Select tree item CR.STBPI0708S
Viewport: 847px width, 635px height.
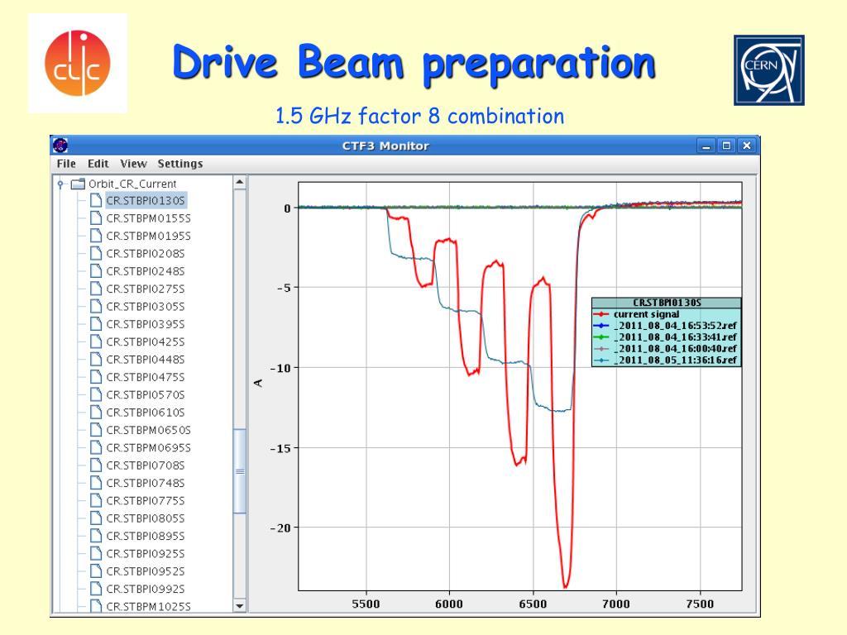(x=146, y=466)
